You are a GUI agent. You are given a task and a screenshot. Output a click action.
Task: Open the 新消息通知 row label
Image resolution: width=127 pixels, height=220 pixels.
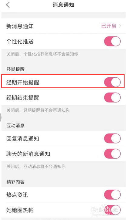pos(20,26)
